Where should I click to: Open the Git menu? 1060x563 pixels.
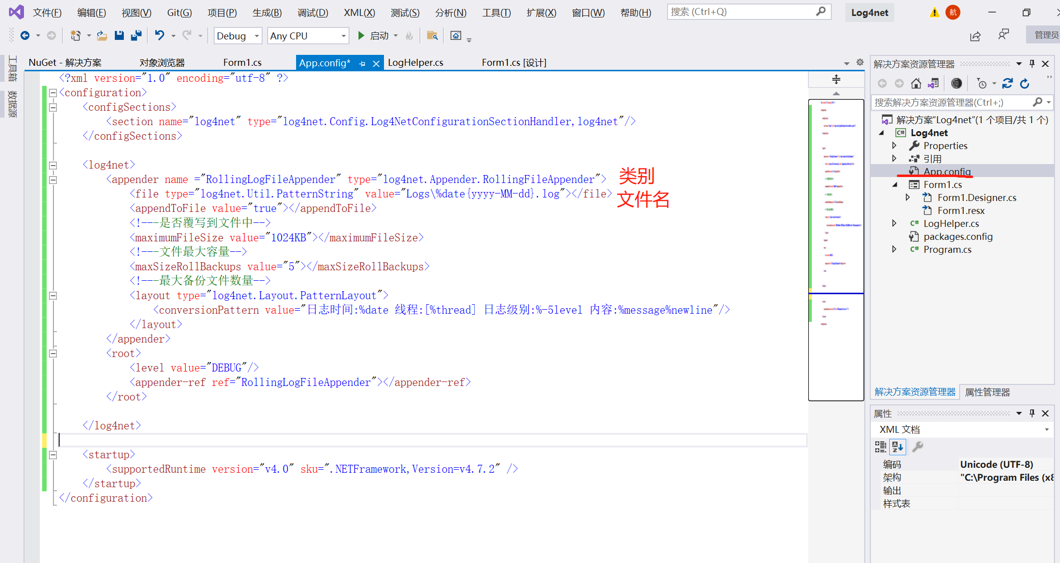point(179,12)
